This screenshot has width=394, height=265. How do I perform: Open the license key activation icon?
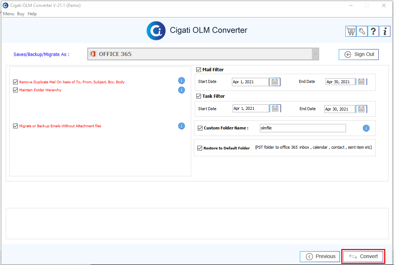tap(362, 31)
